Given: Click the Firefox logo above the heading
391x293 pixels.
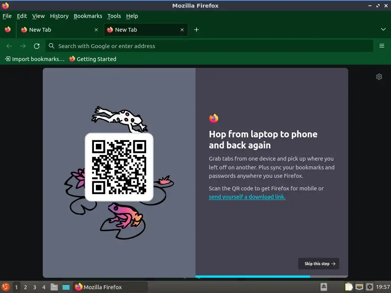Looking at the screenshot, I should (214, 118).
